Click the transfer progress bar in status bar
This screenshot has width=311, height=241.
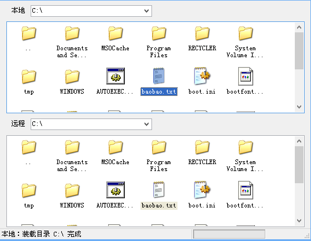pos(229,234)
